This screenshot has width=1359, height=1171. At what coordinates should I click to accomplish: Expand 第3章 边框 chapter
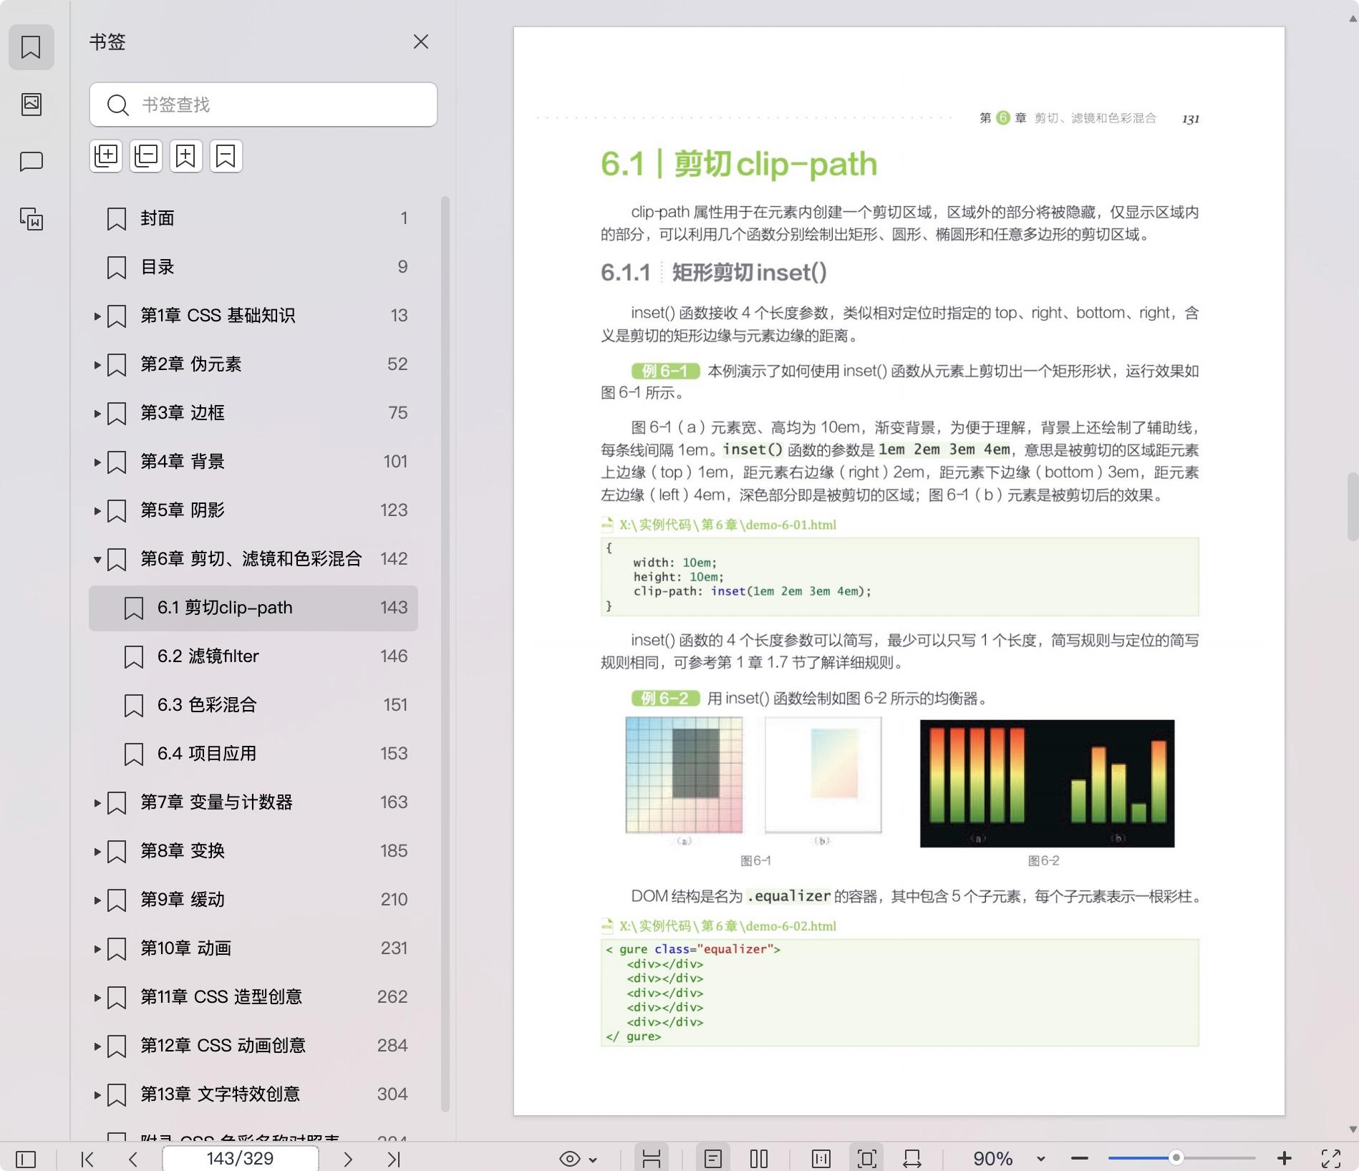click(97, 413)
